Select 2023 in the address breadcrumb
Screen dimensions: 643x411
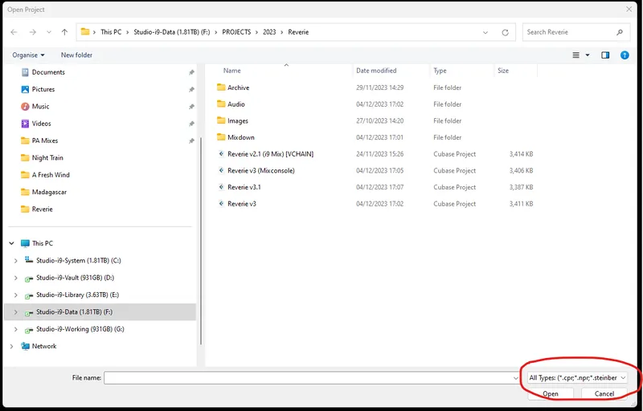(269, 32)
